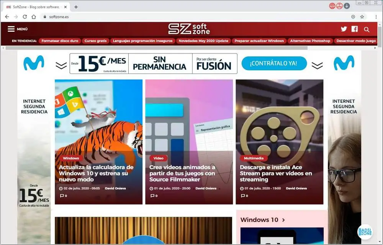Open comments on Source Filmmaker article
383x245 pixels.
(x=154, y=196)
